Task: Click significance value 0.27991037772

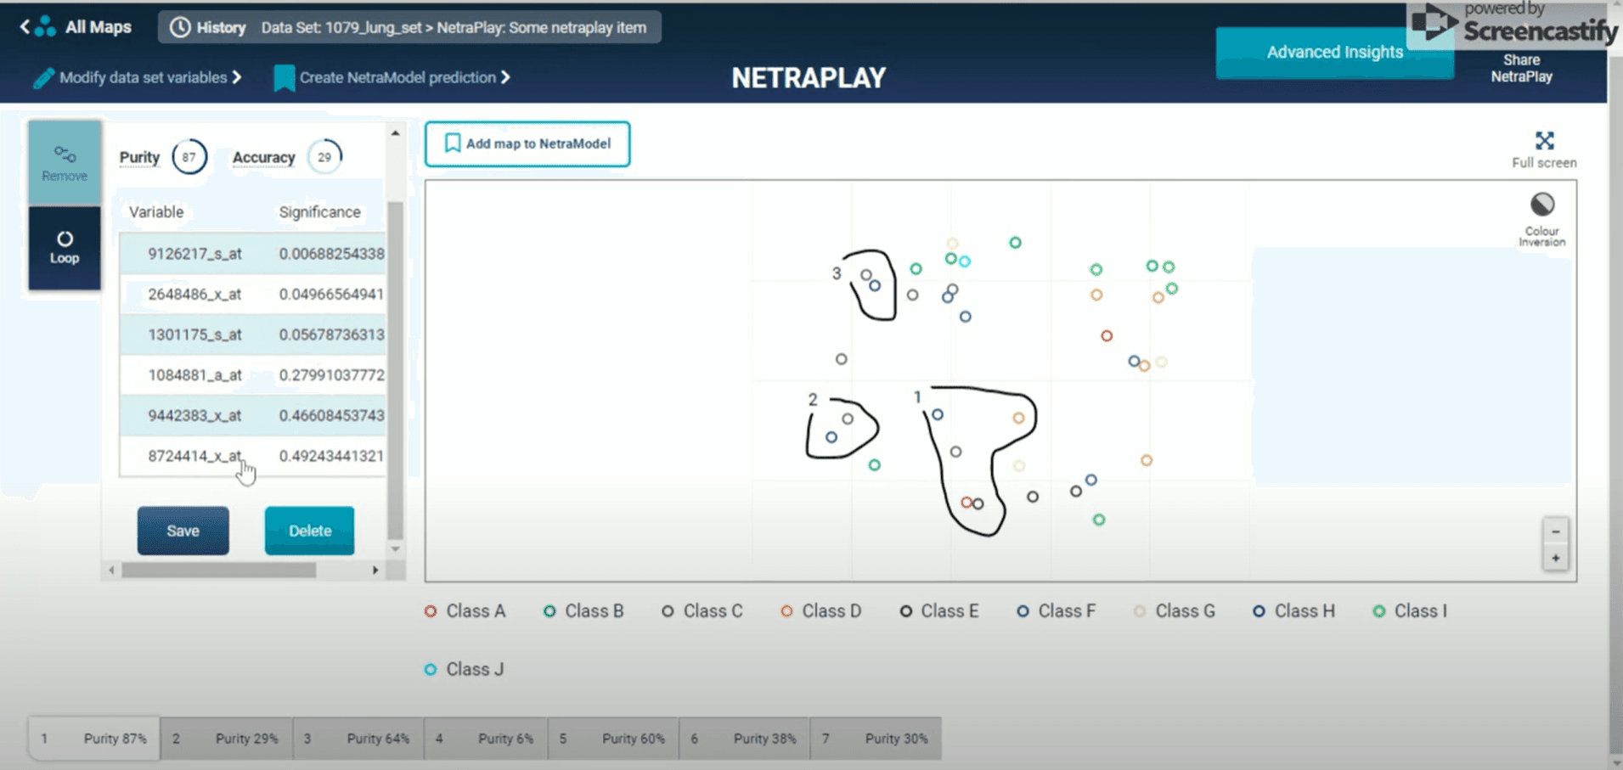Action: coord(331,375)
